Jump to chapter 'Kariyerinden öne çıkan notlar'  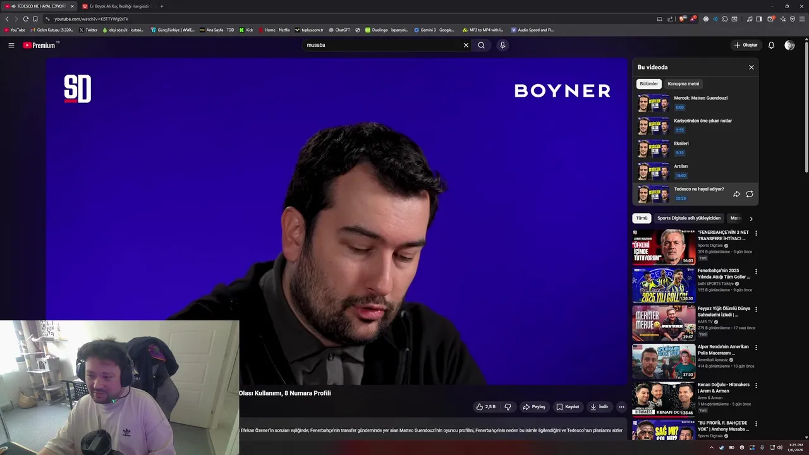695,126
